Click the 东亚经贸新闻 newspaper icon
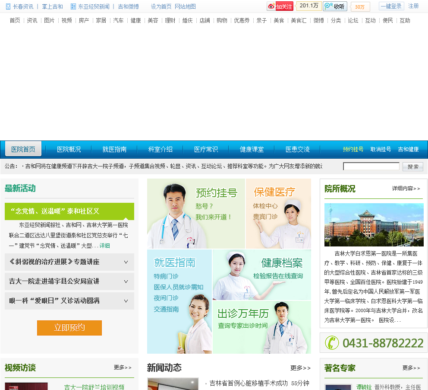 (x=73, y=6)
